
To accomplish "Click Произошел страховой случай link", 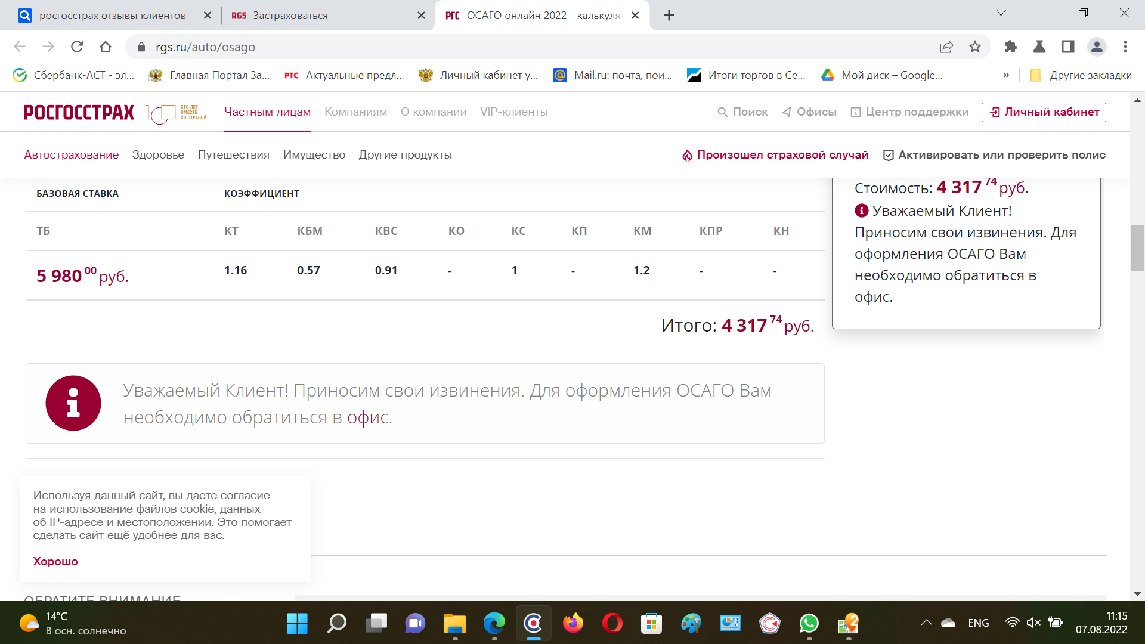I will (775, 155).
